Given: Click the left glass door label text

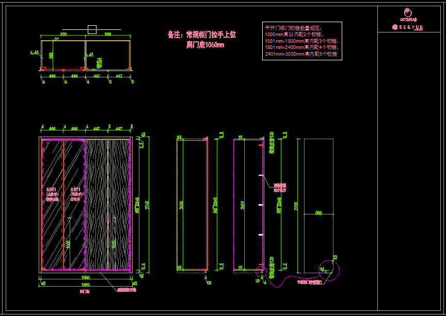Looking at the screenshot, I should point(53,194).
